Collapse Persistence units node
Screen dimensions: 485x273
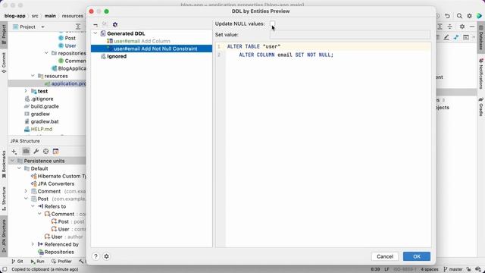click(x=12, y=161)
